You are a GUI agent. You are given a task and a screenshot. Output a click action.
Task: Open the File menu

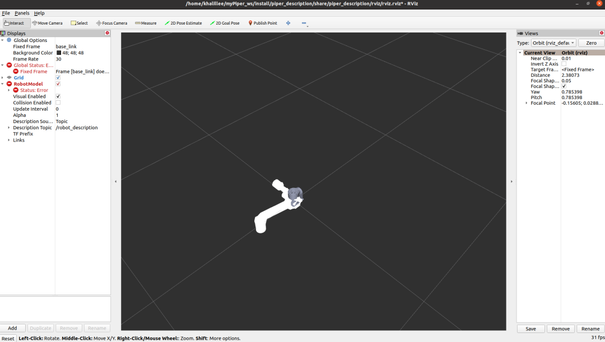(6, 13)
